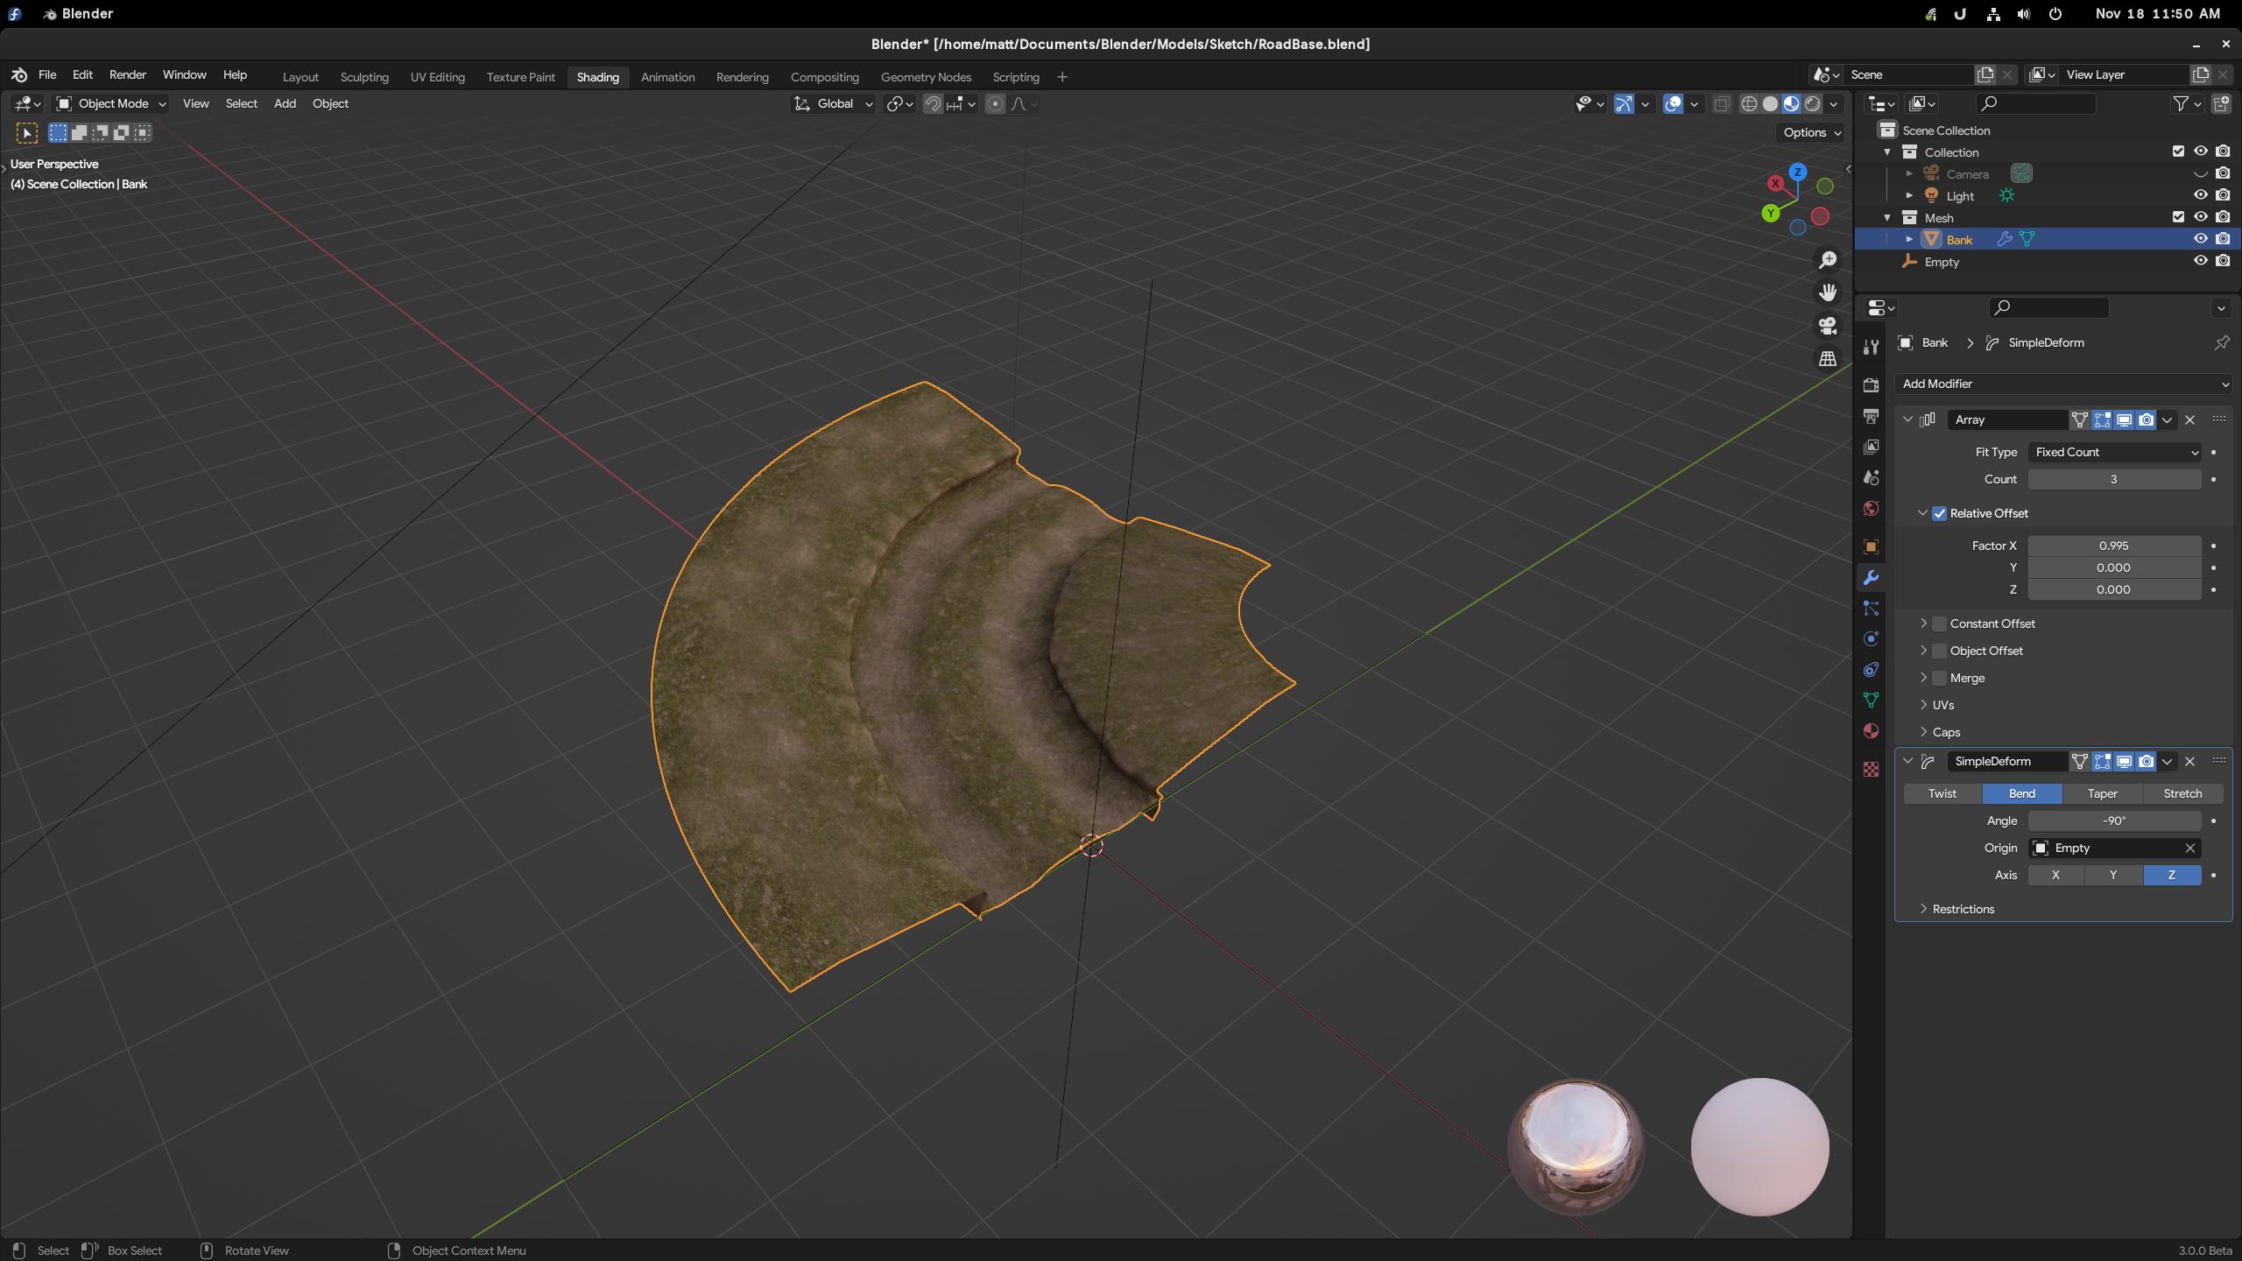The height and width of the screenshot is (1261, 2242).
Task: Select the Stretch deform mode button
Action: [x=2182, y=793]
